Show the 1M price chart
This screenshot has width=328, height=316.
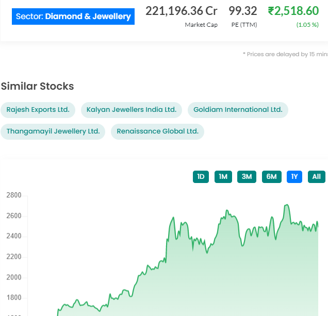click(x=223, y=177)
